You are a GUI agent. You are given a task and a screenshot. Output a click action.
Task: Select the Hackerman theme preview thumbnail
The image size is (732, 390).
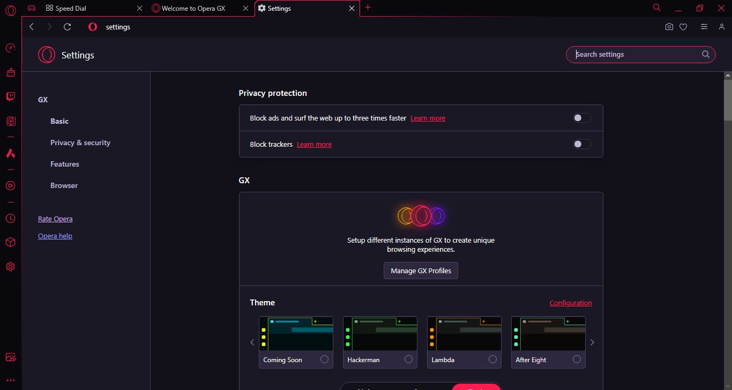coord(380,333)
